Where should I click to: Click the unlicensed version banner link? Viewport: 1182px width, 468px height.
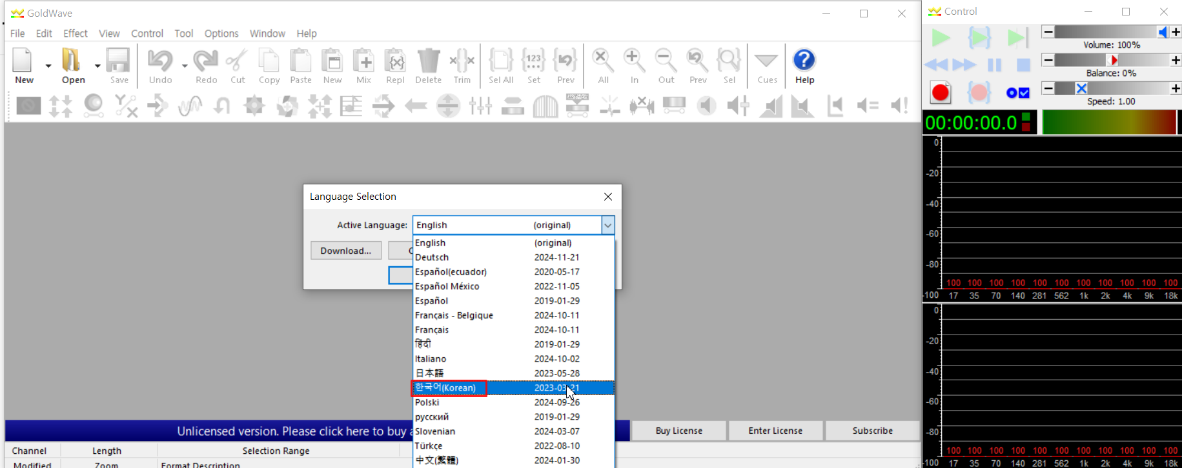[295, 431]
